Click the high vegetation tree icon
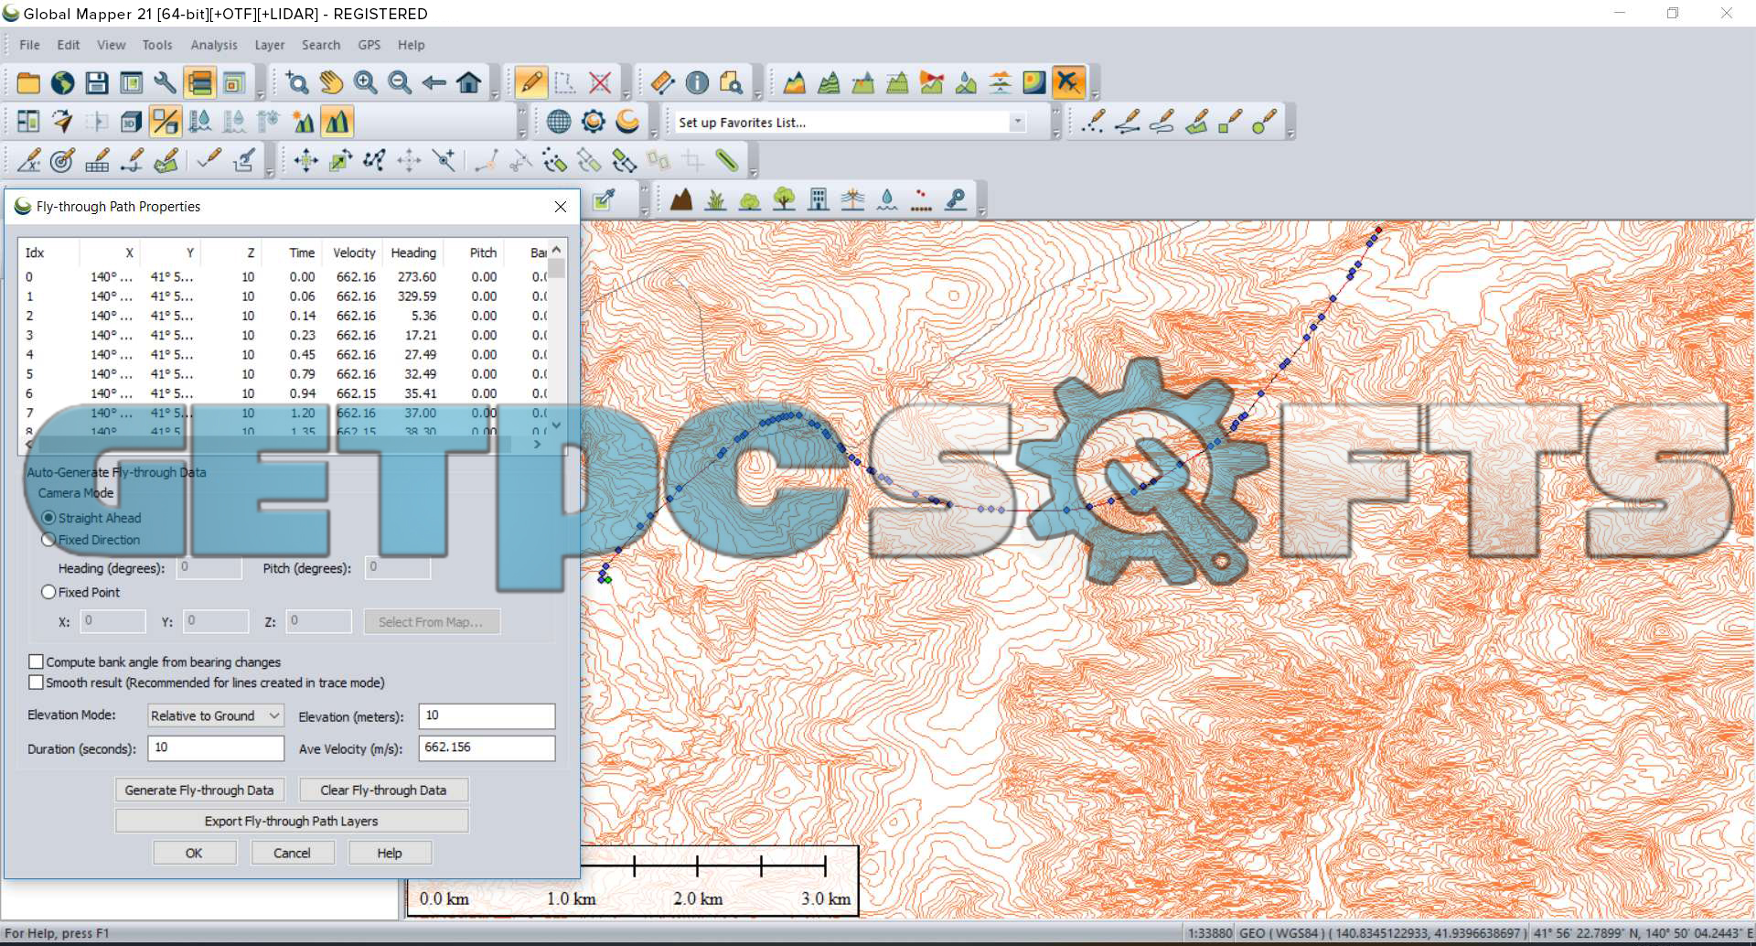The width and height of the screenshot is (1756, 946). click(784, 199)
